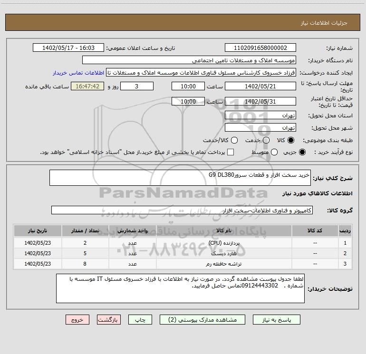Choose متوسط purchase process type
Screen dimensions: 366x354
click(x=274, y=152)
